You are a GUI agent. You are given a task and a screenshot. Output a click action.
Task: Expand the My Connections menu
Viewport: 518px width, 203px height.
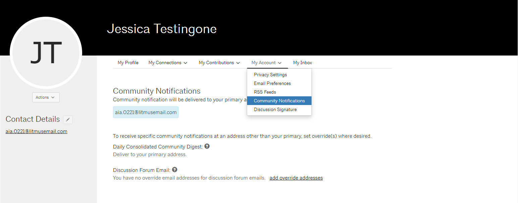168,63
